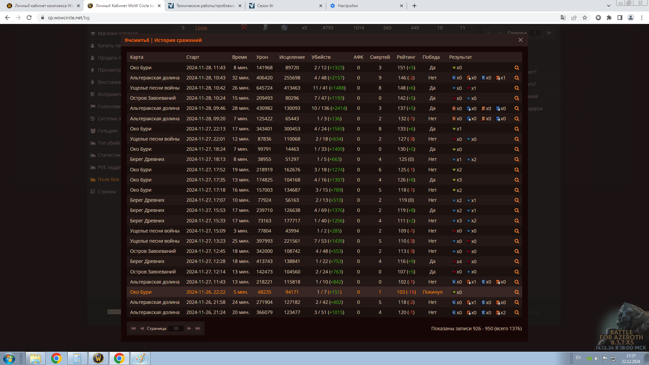Click magnifier on highlighted Покинул battle row
Screen dimensions: 649x365
(516, 292)
